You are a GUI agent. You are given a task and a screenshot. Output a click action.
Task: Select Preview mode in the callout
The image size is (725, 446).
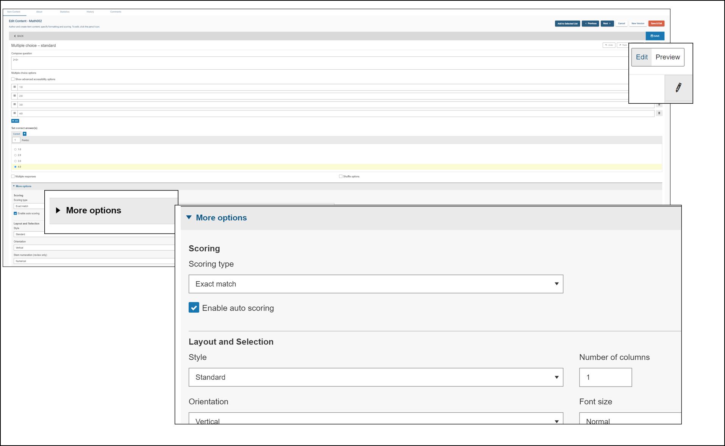(668, 57)
